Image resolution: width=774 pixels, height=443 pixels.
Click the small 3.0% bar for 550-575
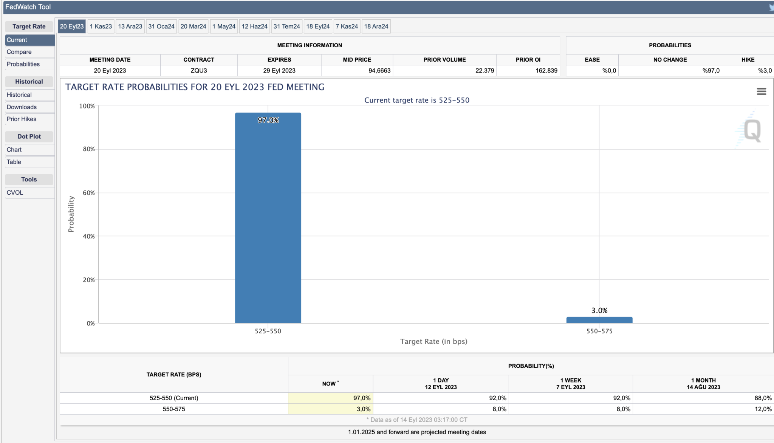[599, 320]
